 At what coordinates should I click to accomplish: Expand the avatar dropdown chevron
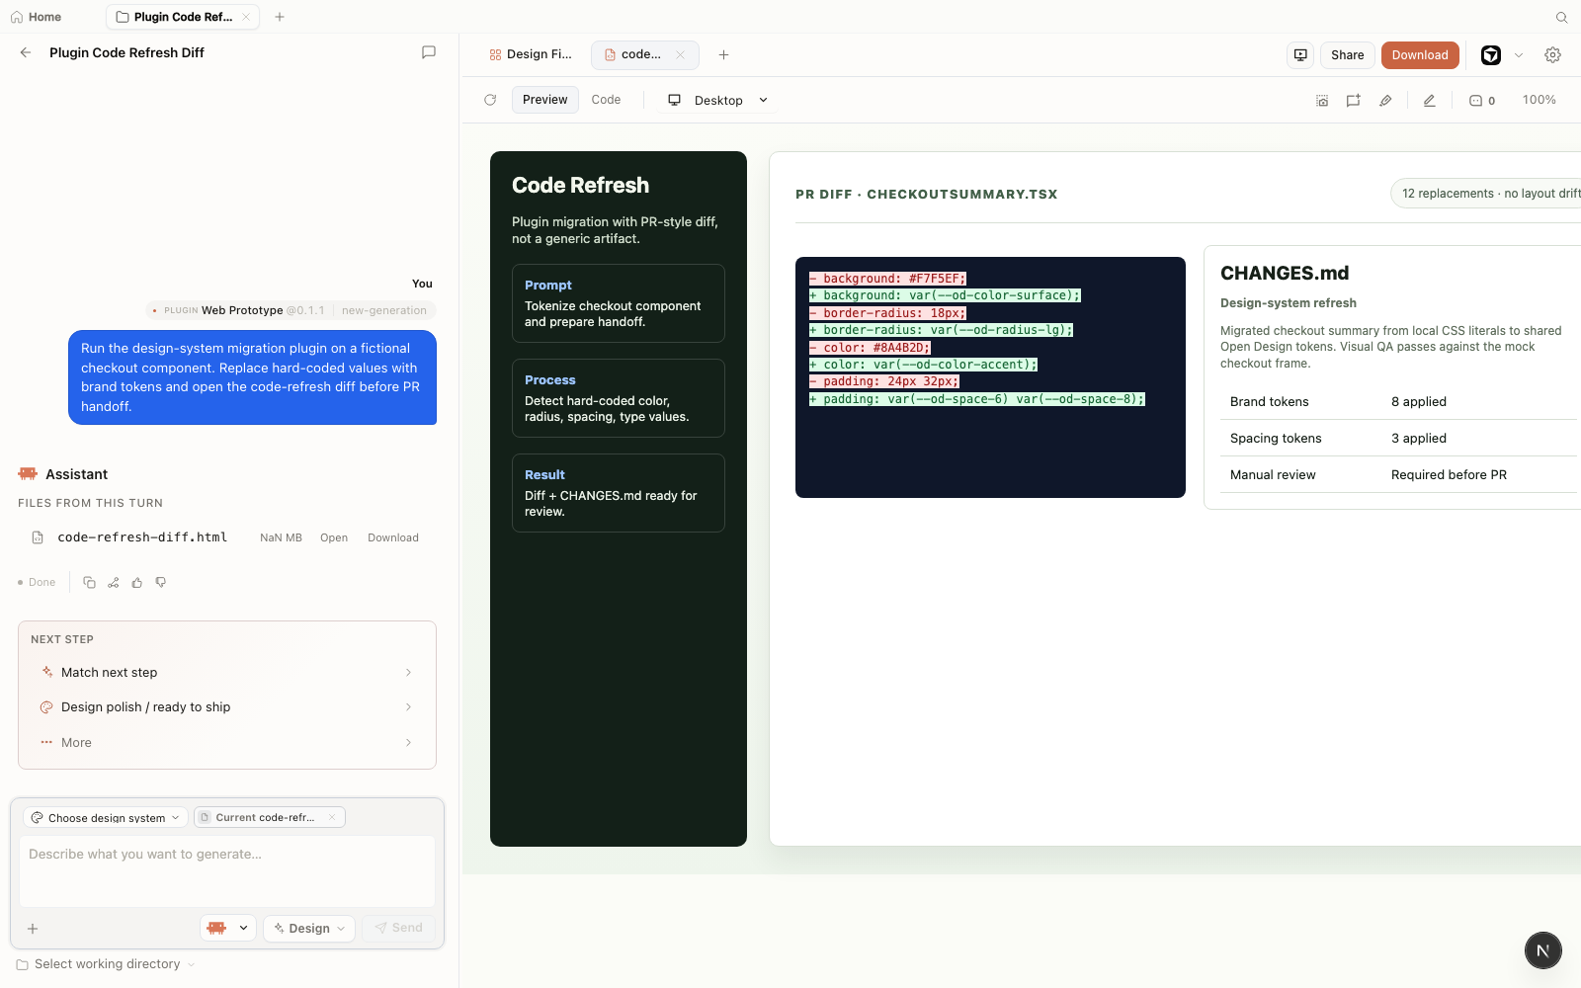tap(1519, 55)
